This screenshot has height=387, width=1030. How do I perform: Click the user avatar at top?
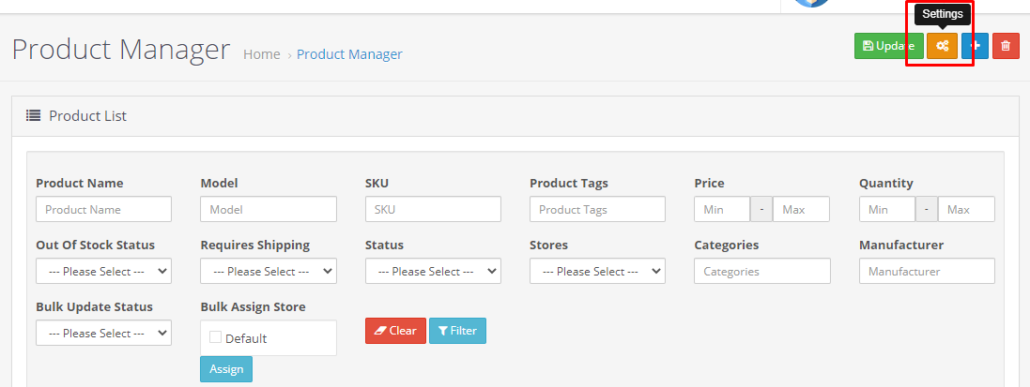click(812, 3)
